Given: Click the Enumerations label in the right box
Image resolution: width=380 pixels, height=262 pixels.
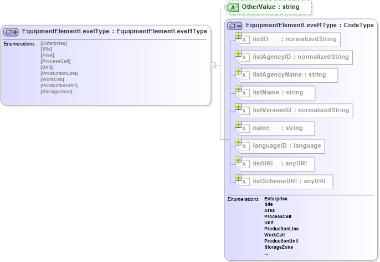Looking at the screenshot, I should click(243, 199).
